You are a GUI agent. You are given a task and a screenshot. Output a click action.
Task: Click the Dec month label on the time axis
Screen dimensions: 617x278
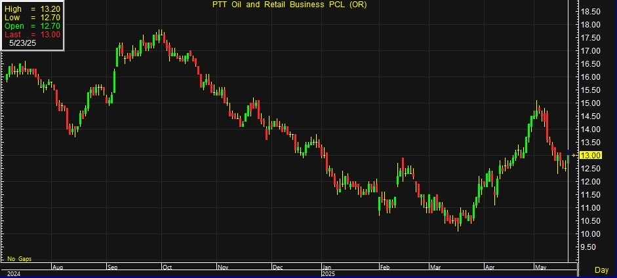pos(278,268)
